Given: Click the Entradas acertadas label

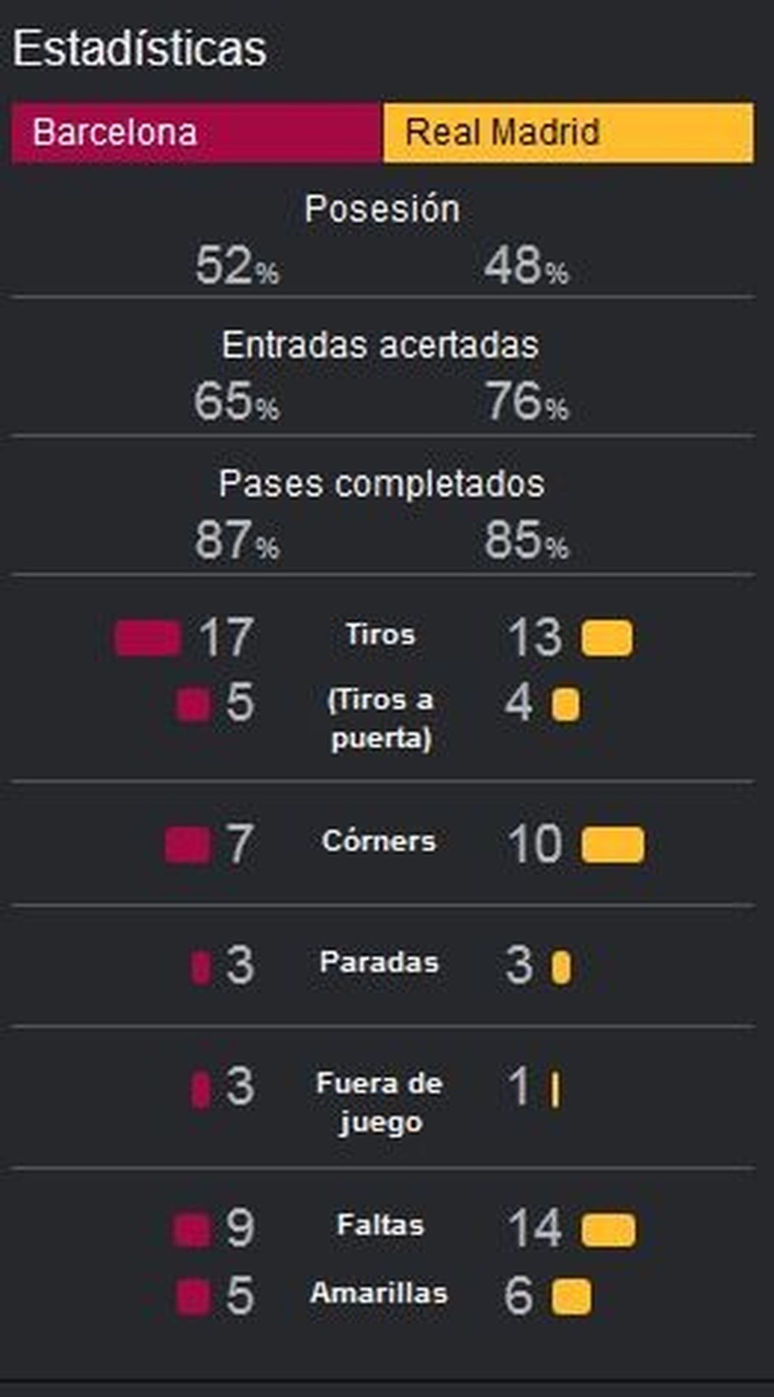Looking at the screenshot, I should click(x=381, y=345).
